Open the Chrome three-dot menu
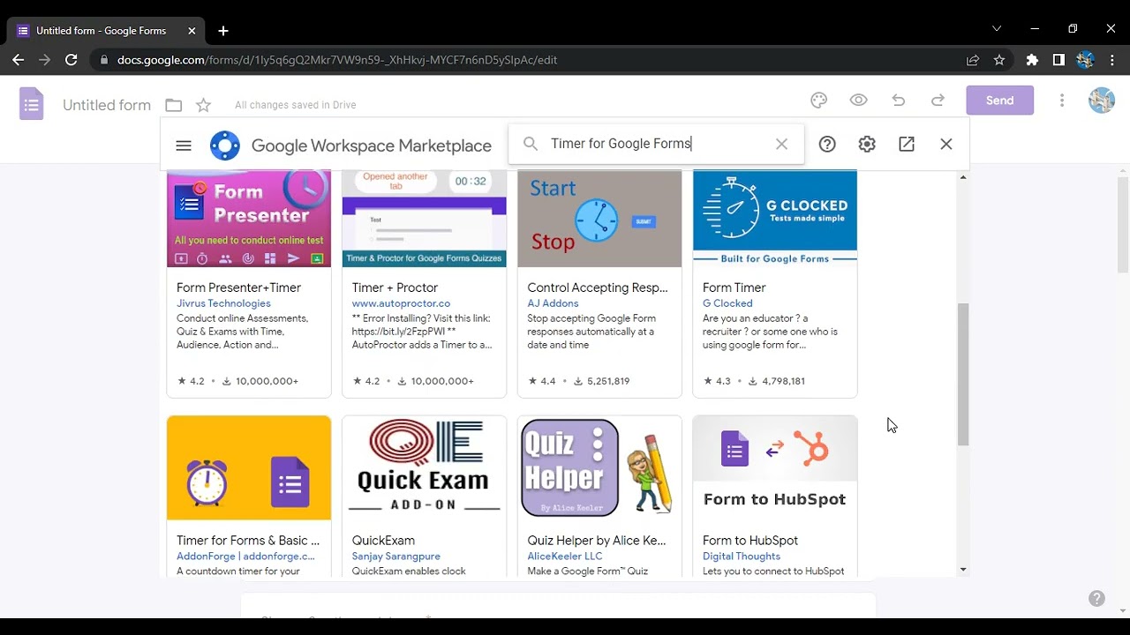Viewport: 1130px width, 635px height. tap(1112, 60)
